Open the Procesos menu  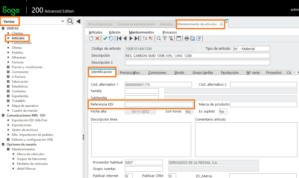[170, 32]
